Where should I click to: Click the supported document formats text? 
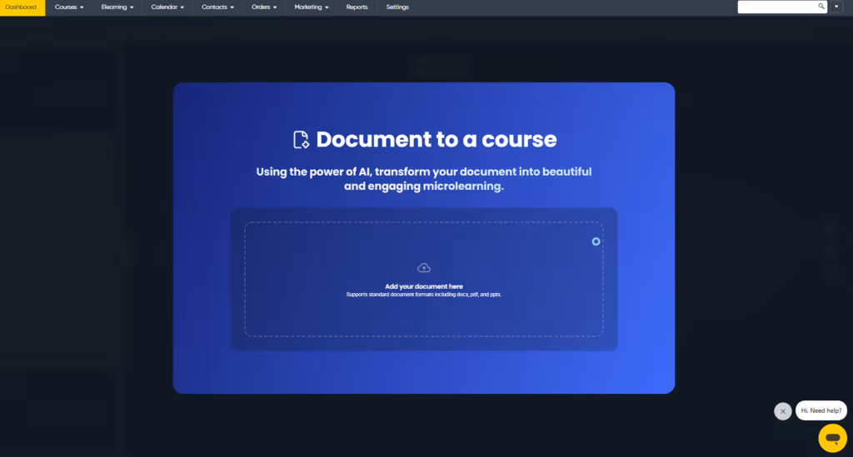[424, 295]
